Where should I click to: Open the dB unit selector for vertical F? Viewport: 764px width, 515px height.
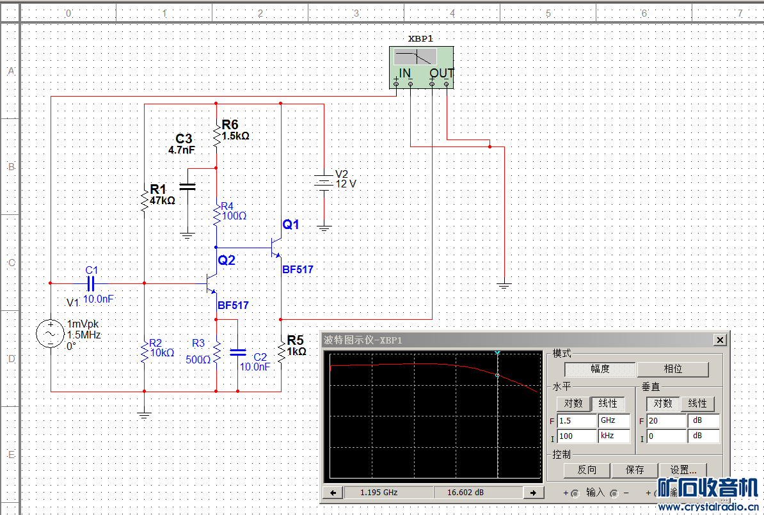tap(703, 421)
